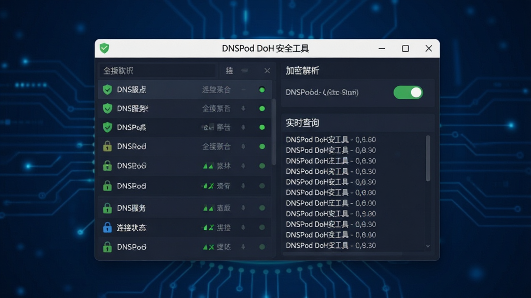Click green padlock on lock DNS服务 row
Image resolution: width=531 pixels, height=298 pixels.
(x=107, y=208)
